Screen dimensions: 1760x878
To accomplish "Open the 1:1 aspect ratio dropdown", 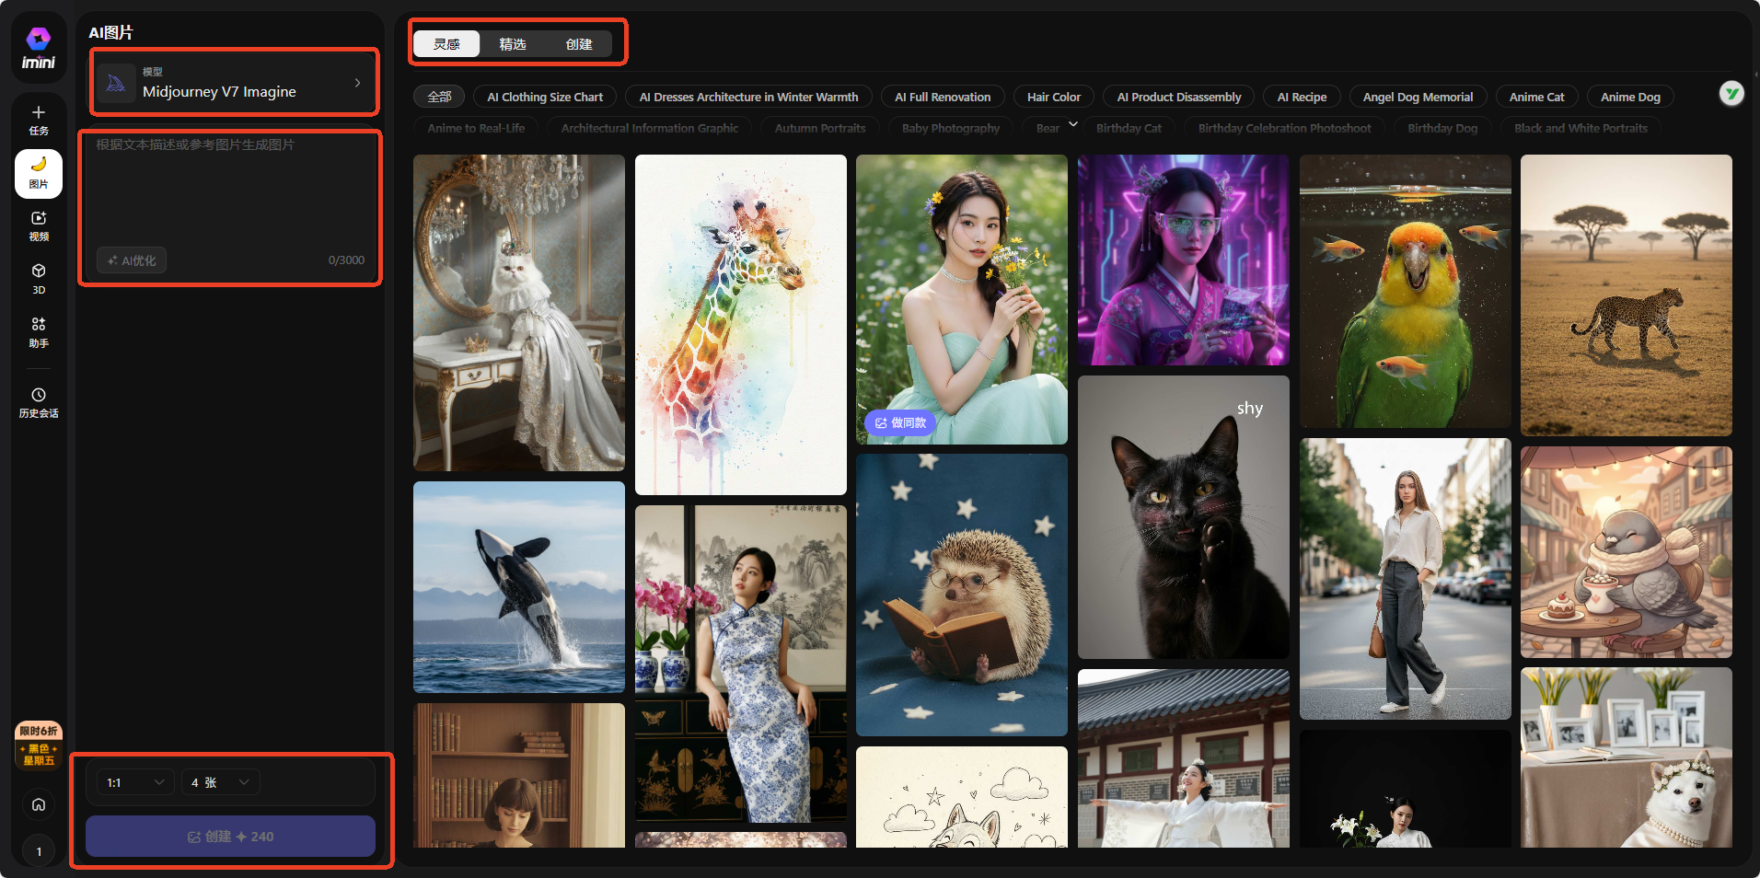I will coord(135,782).
